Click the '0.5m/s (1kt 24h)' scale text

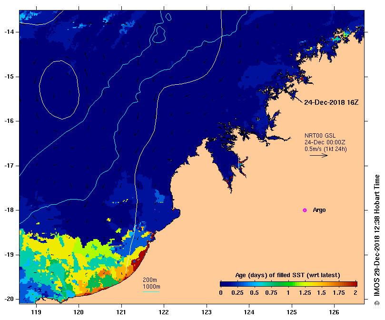326,149
